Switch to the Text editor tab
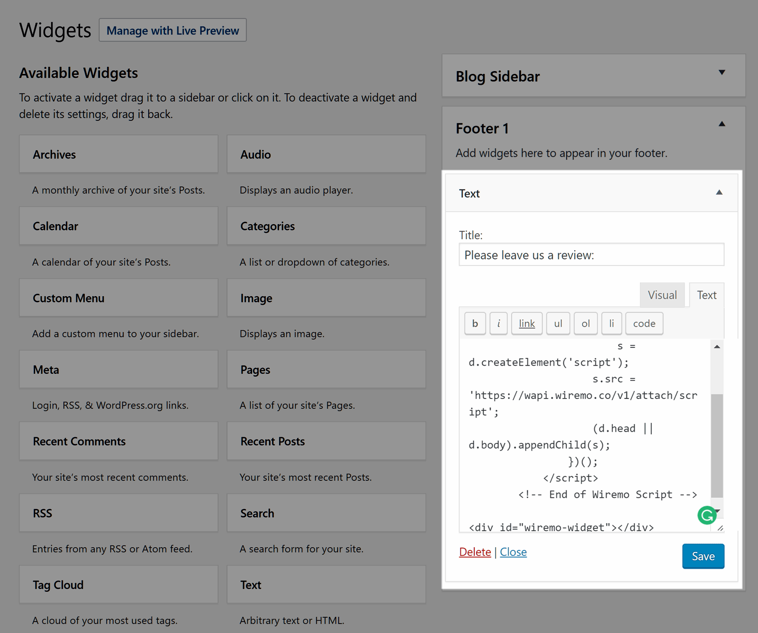758x633 pixels. click(706, 295)
